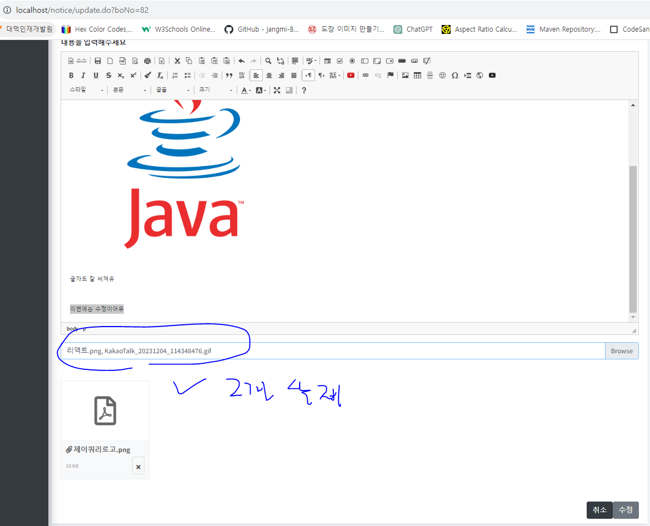Insert a checkbox form element
Viewport: 650px width, 526px height.
339,61
